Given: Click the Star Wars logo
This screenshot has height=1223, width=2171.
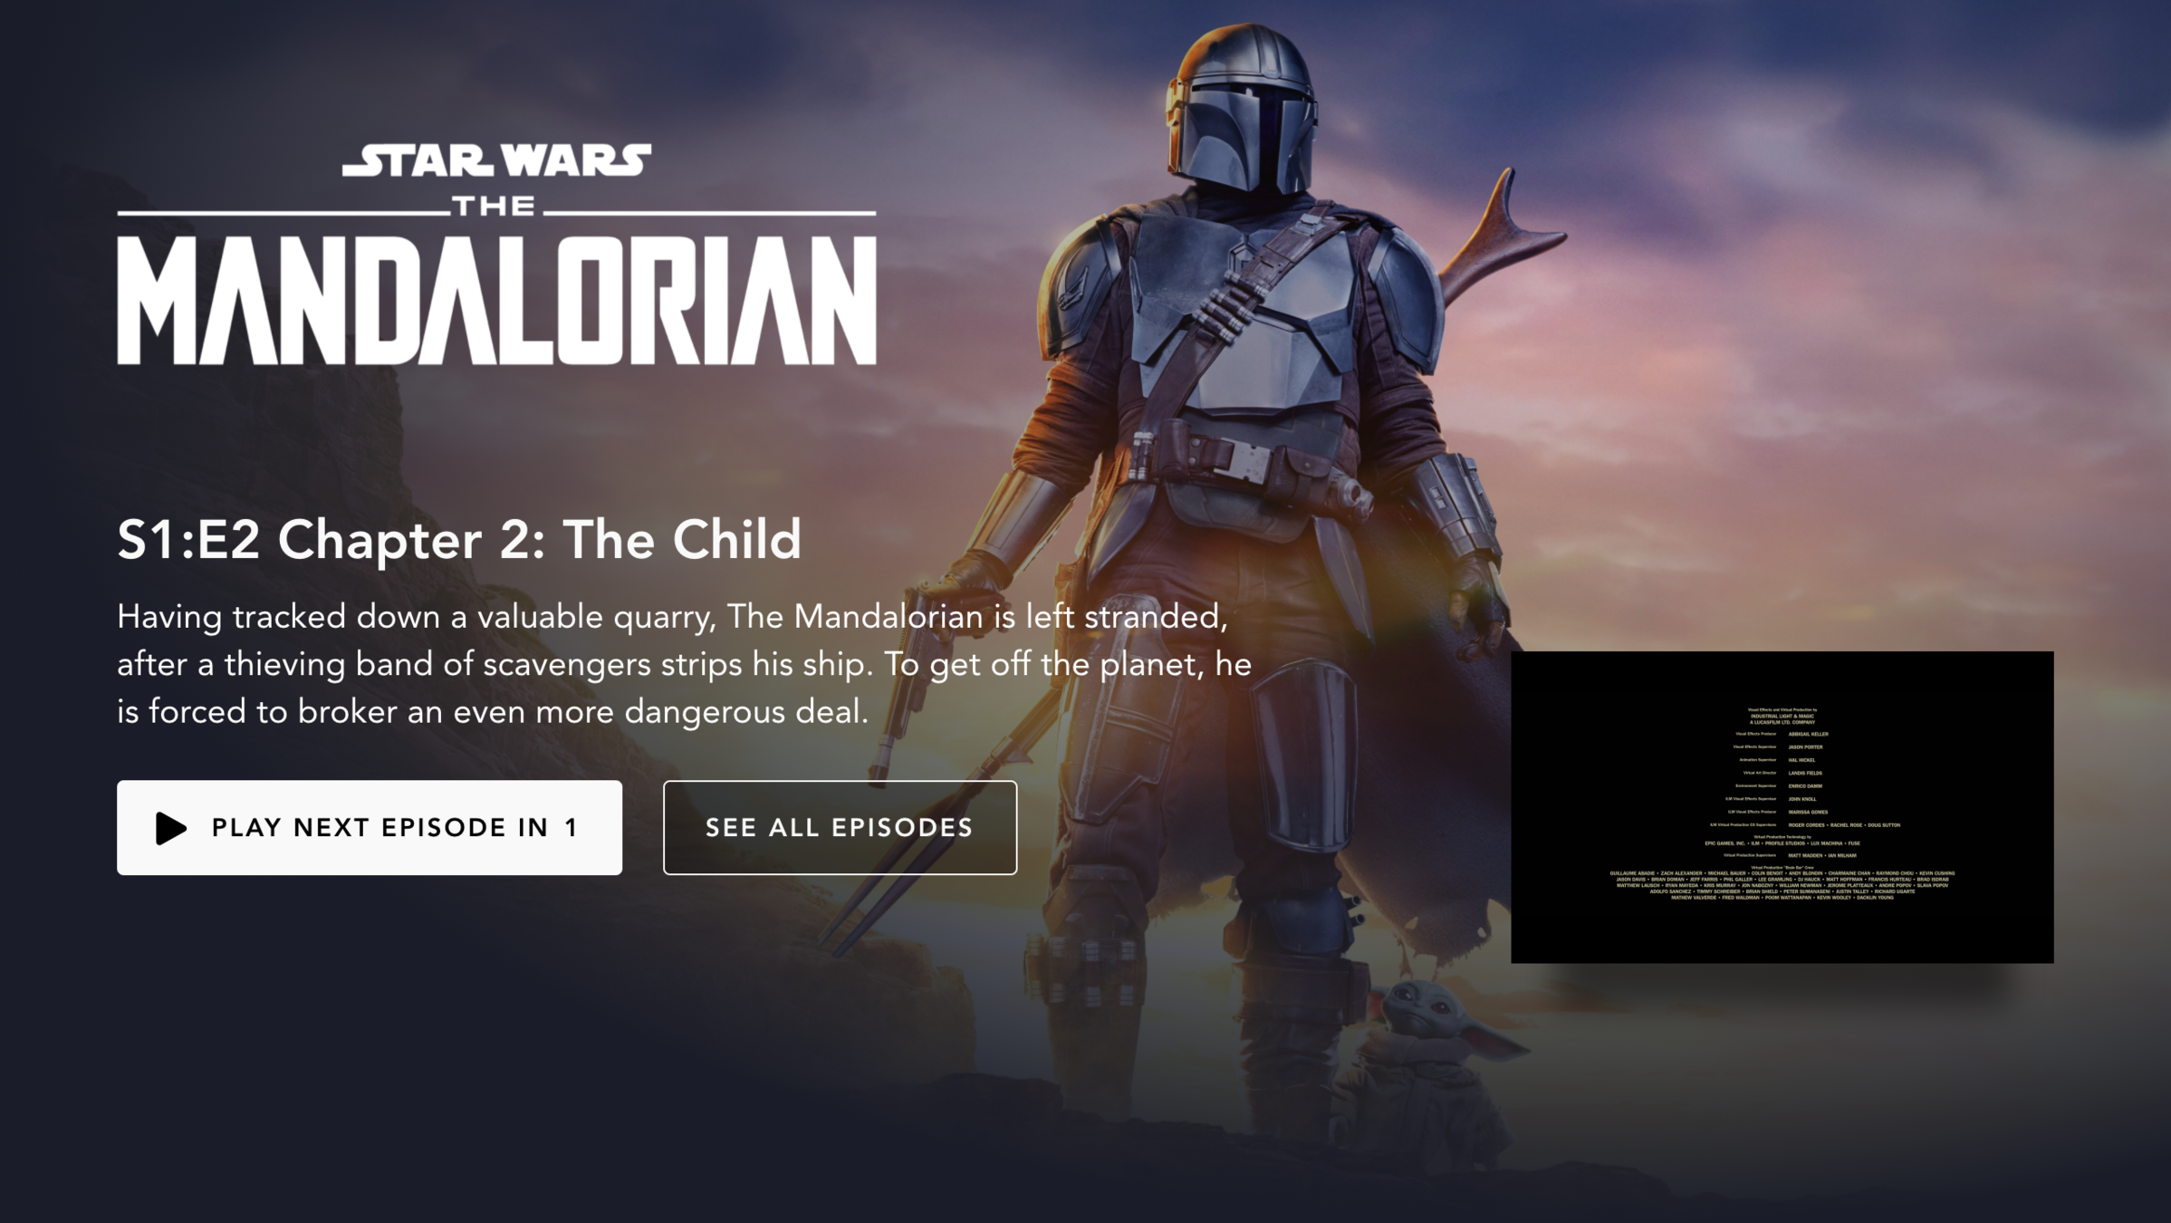Looking at the screenshot, I should pyautogui.click(x=496, y=159).
